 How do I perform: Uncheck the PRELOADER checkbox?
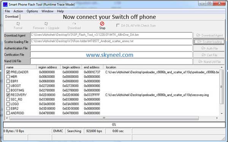click(8, 72)
